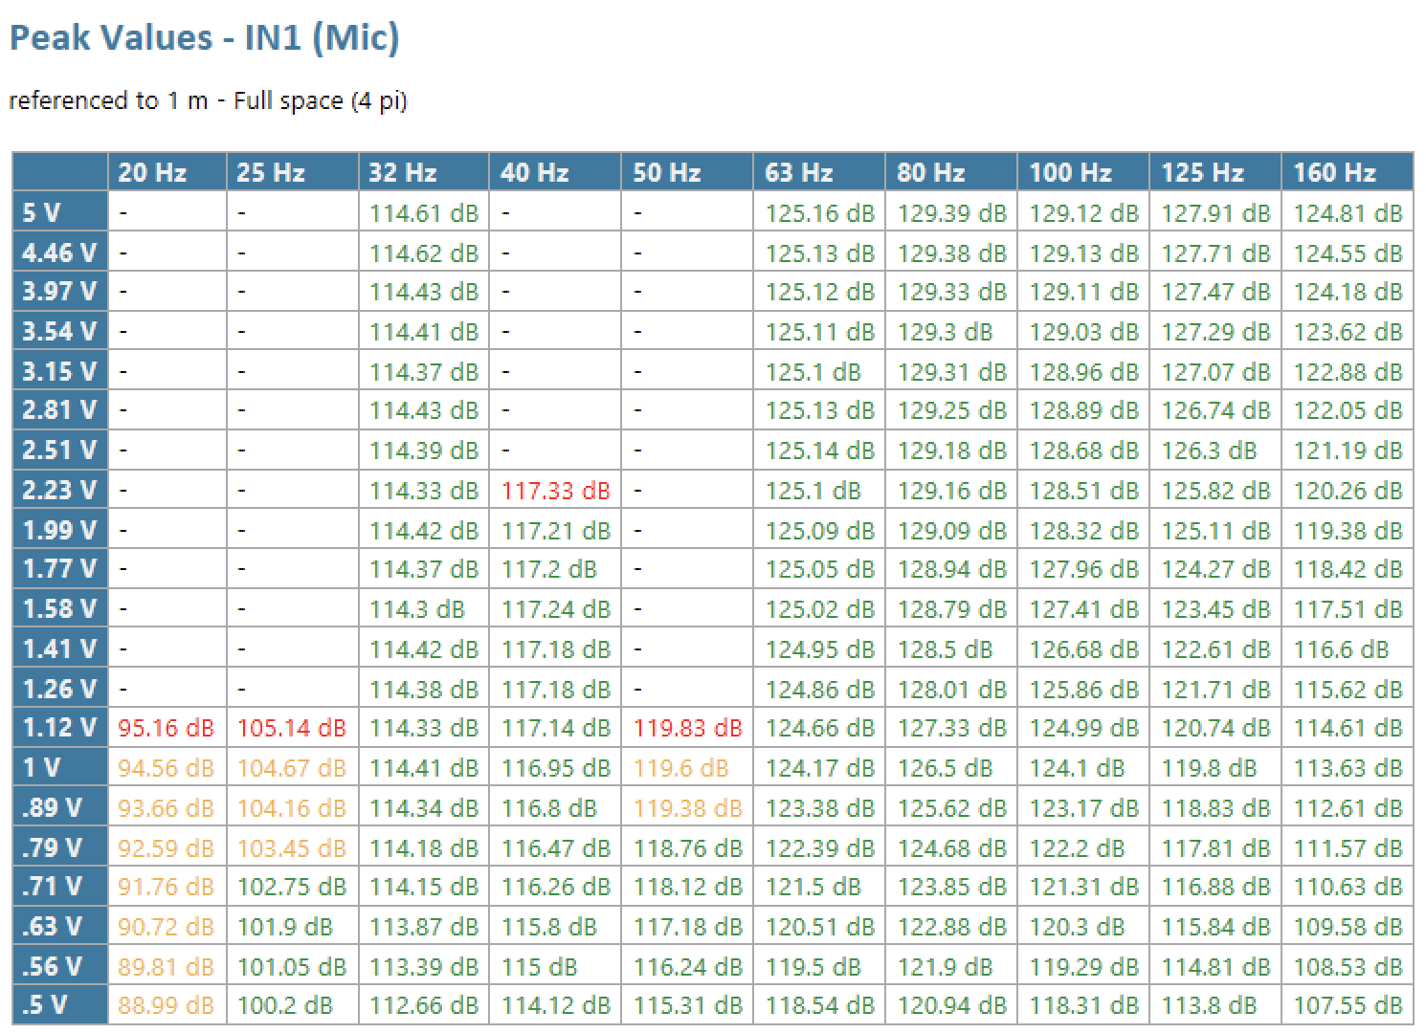This screenshot has width=1426, height=1033.
Task: Click the 100.2 dB cell
Action: [293, 1006]
